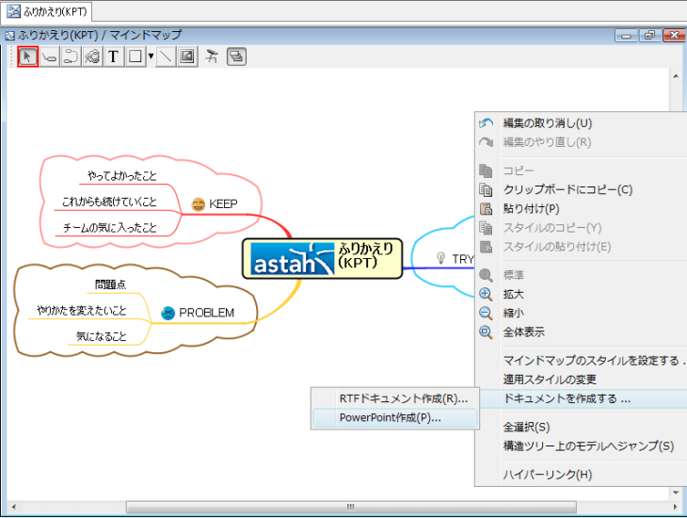Click the greyed copy icon beside コピー
Screen dimensions: 687x518
[486, 170]
